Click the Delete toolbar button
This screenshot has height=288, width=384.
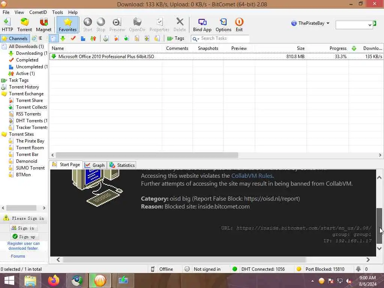click(180, 25)
